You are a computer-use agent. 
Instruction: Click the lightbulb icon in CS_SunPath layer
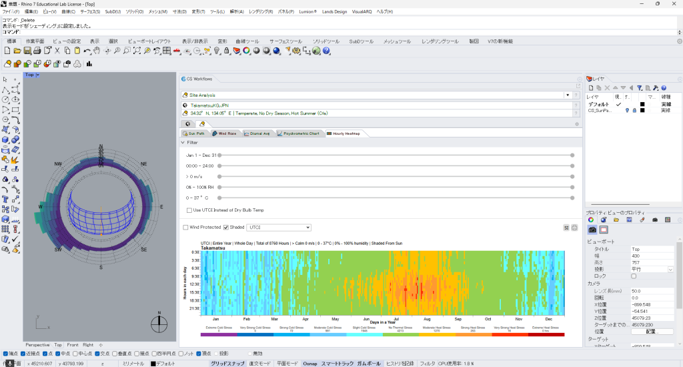pyautogui.click(x=627, y=110)
